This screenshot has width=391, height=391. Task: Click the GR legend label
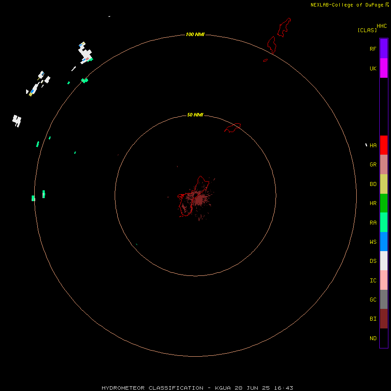[373, 165]
